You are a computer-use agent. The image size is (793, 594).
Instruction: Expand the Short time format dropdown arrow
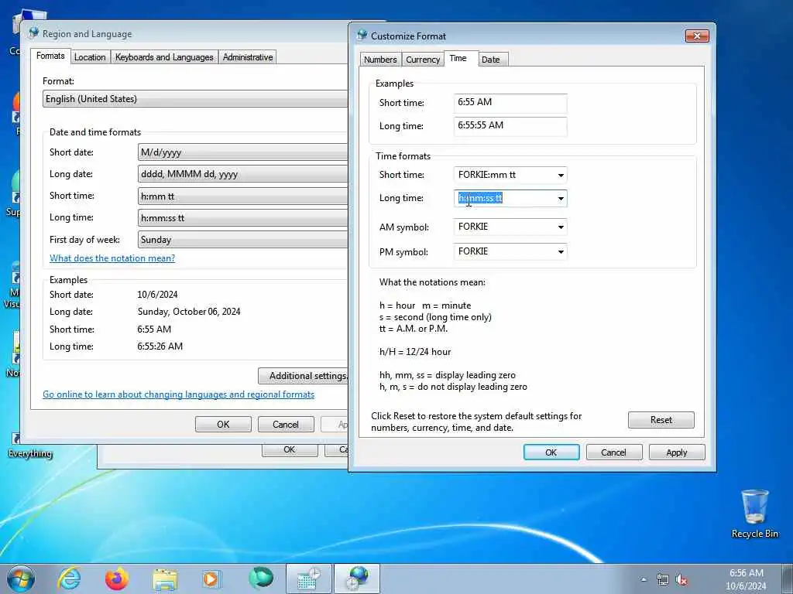(x=561, y=176)
